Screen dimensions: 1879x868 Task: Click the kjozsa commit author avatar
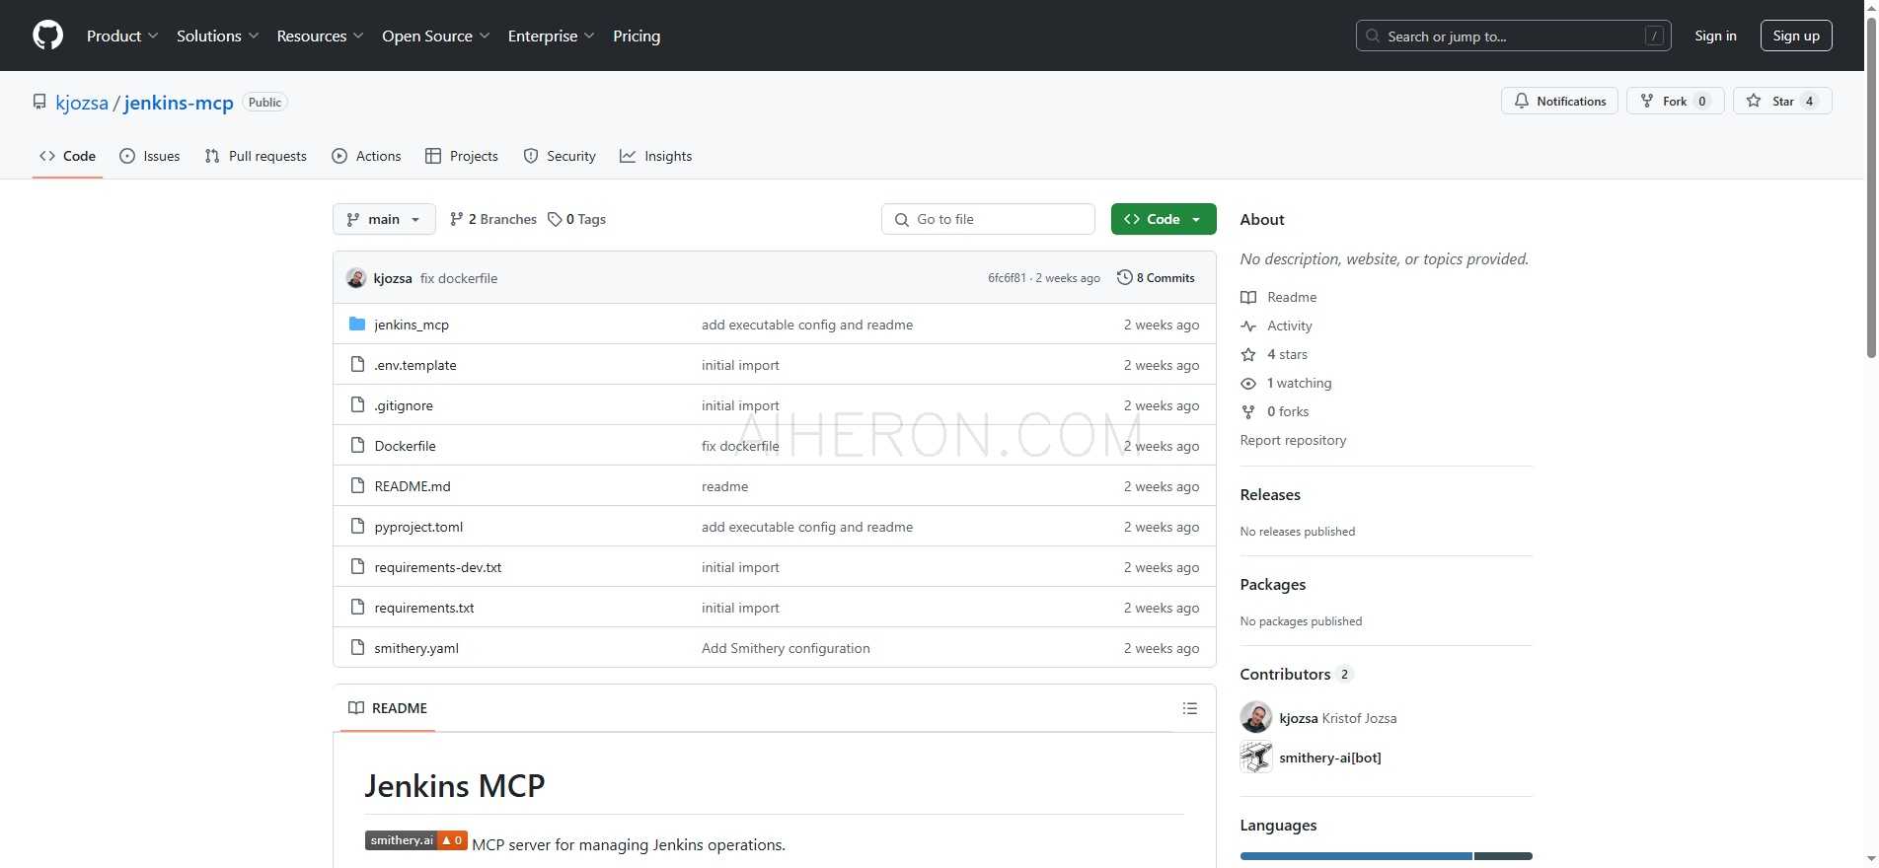[356, 278]
